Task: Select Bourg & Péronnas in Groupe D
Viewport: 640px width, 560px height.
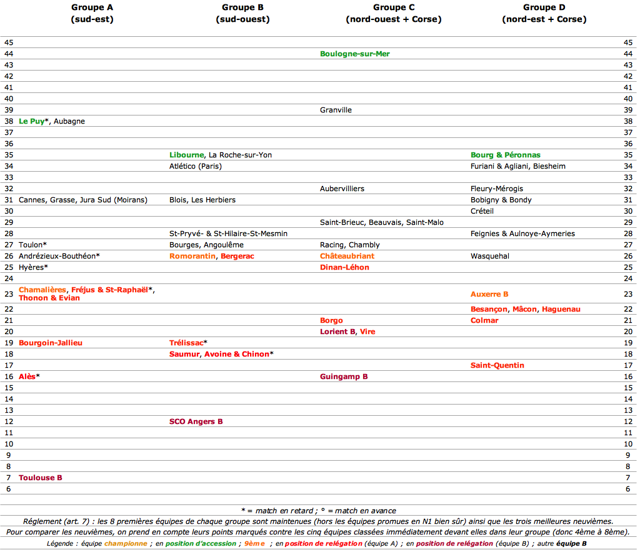Action: 505,155
